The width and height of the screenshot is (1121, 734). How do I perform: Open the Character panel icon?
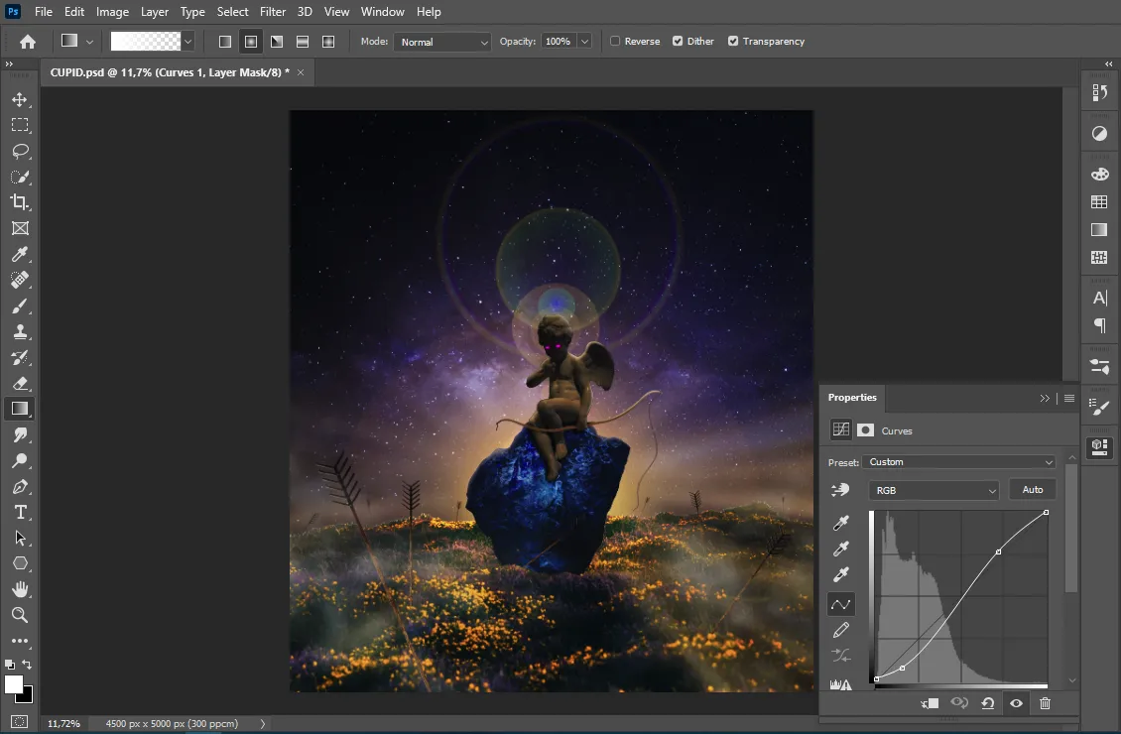(x=1099, y=298)
